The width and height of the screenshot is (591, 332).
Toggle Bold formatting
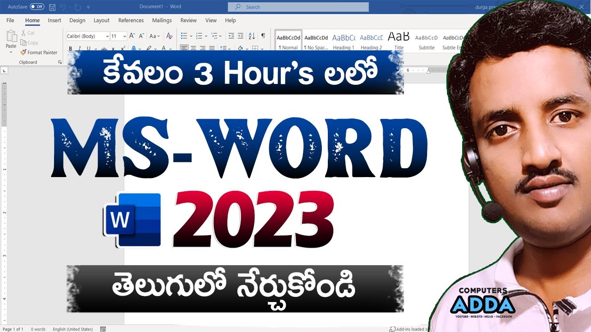click(71, 48)
